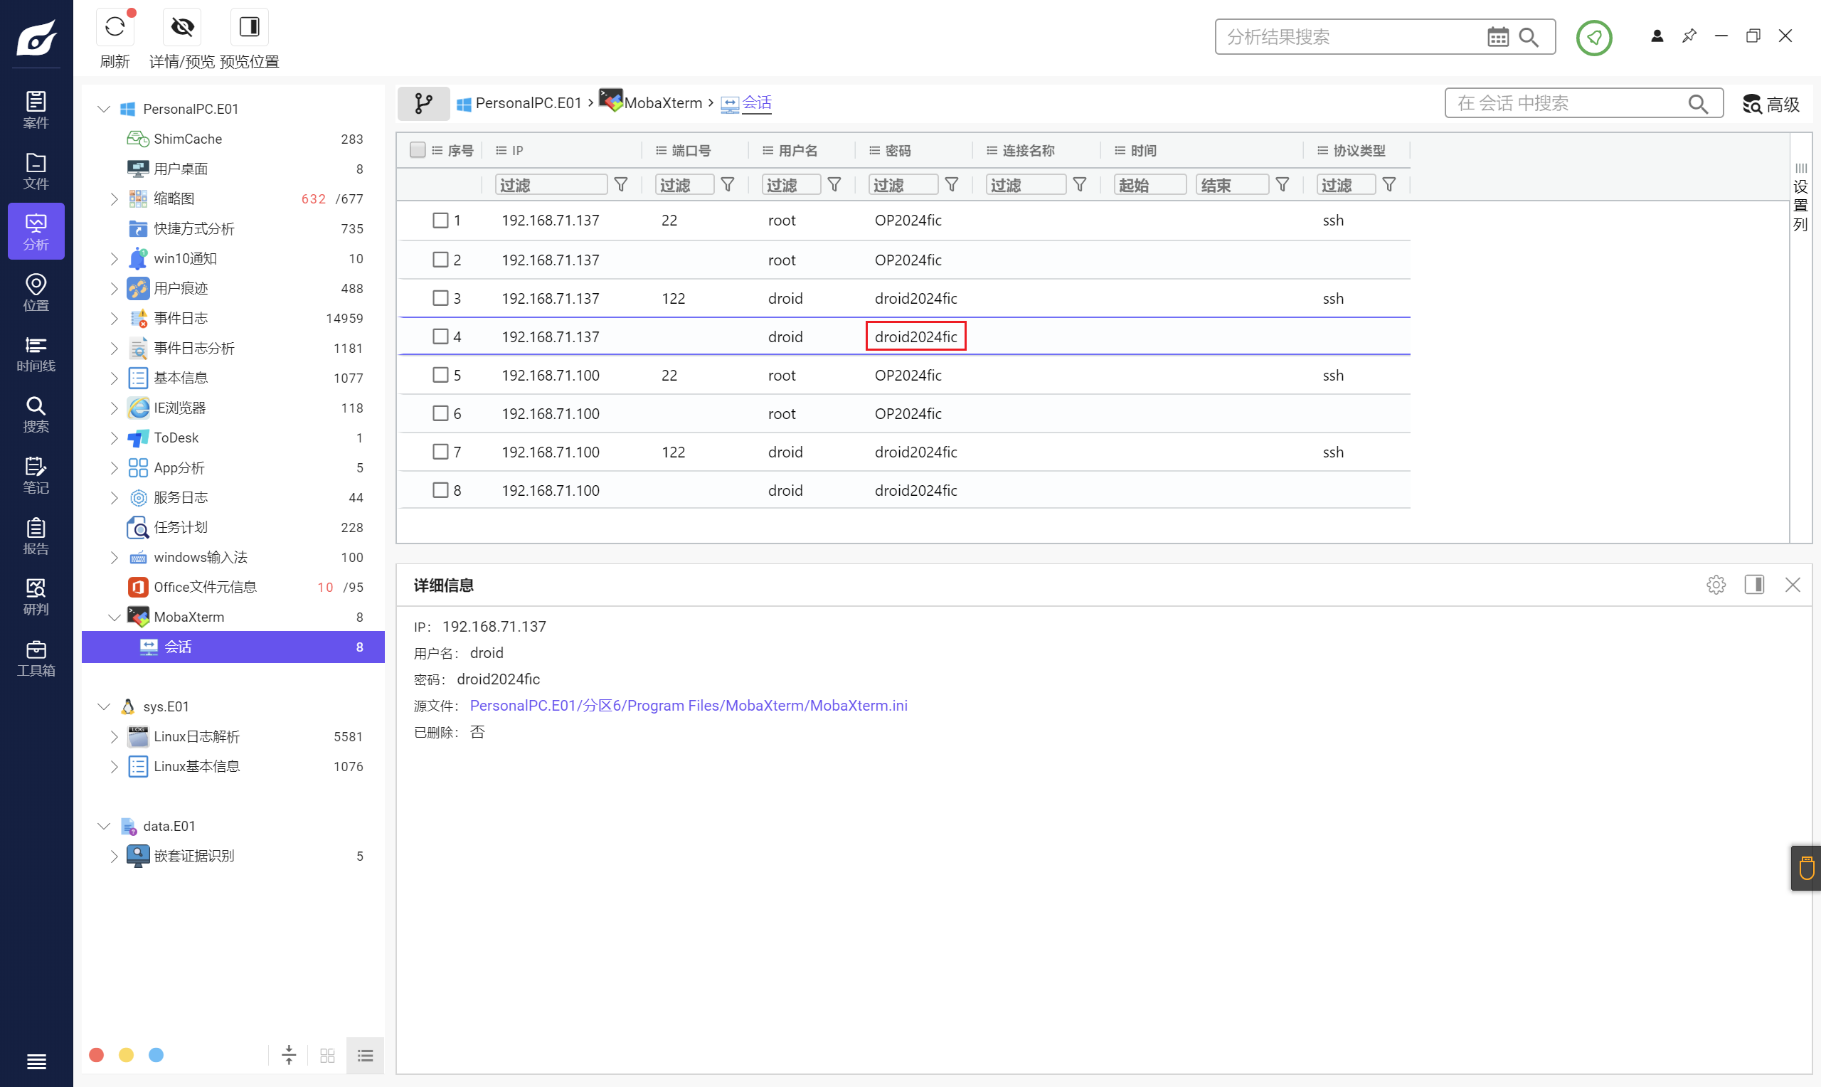Viewport: 1821px width, 1087px height.
Task: Open the user account icon
Action: (x=1657, y=36)
